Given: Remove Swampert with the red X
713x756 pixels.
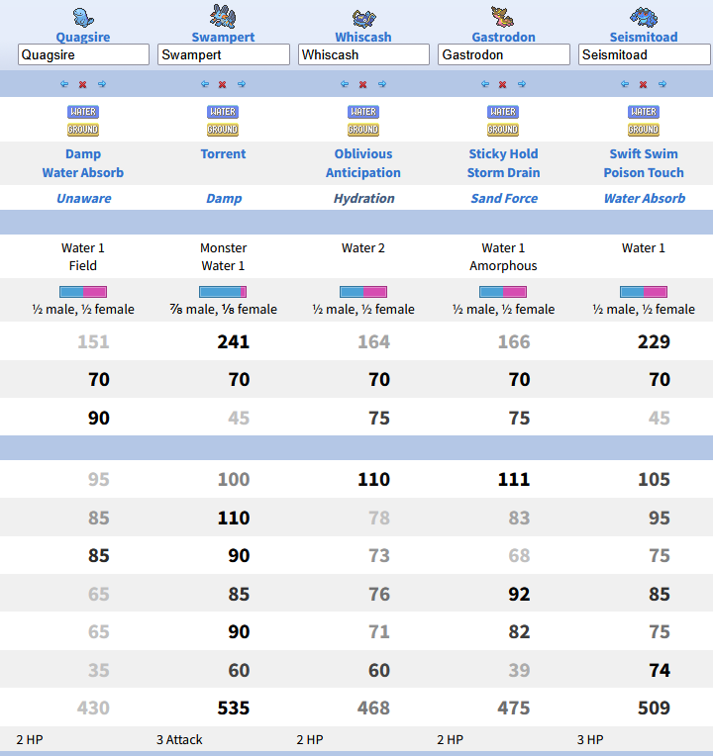Looking at the screenshot, I should [223, 84].
